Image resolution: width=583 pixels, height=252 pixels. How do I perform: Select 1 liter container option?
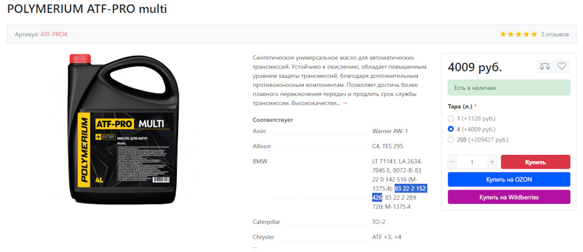point(451,118)
